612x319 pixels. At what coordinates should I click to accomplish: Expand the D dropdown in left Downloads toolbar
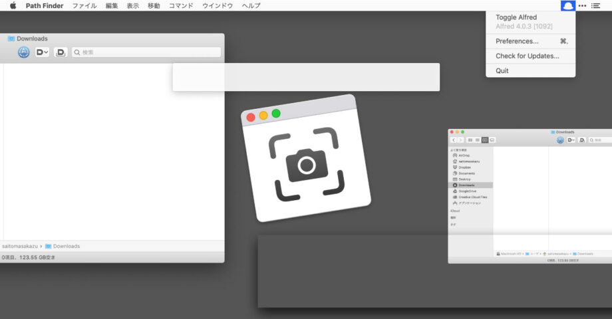pos(42,52)
